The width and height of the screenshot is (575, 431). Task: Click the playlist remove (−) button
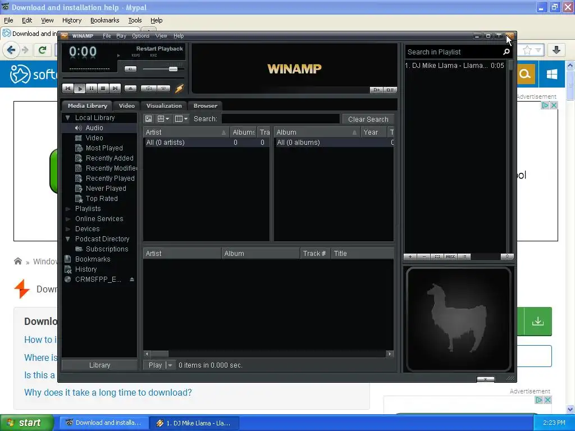[423, 256]
